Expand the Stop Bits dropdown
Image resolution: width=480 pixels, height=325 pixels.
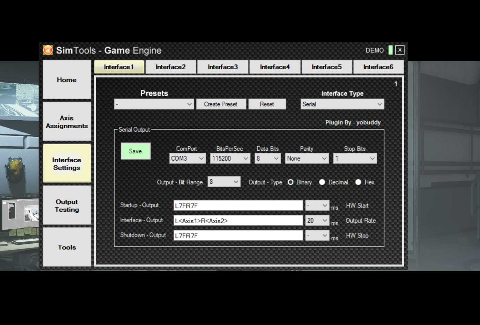355,159
